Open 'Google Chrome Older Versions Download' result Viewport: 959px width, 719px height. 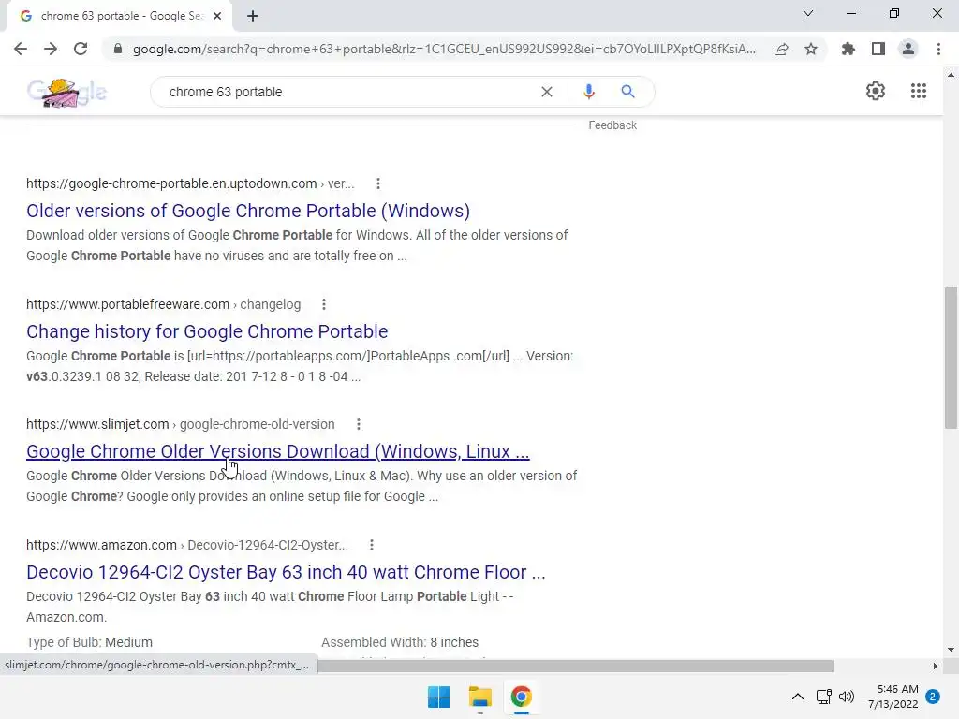point(277,451)
